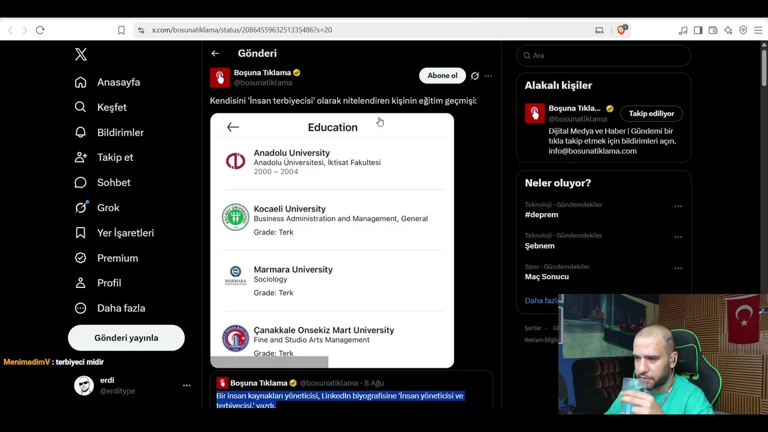Click the Grok icon next to Abone ol
The height and width of the screenshot is (432, 768).
click(475, 76)
